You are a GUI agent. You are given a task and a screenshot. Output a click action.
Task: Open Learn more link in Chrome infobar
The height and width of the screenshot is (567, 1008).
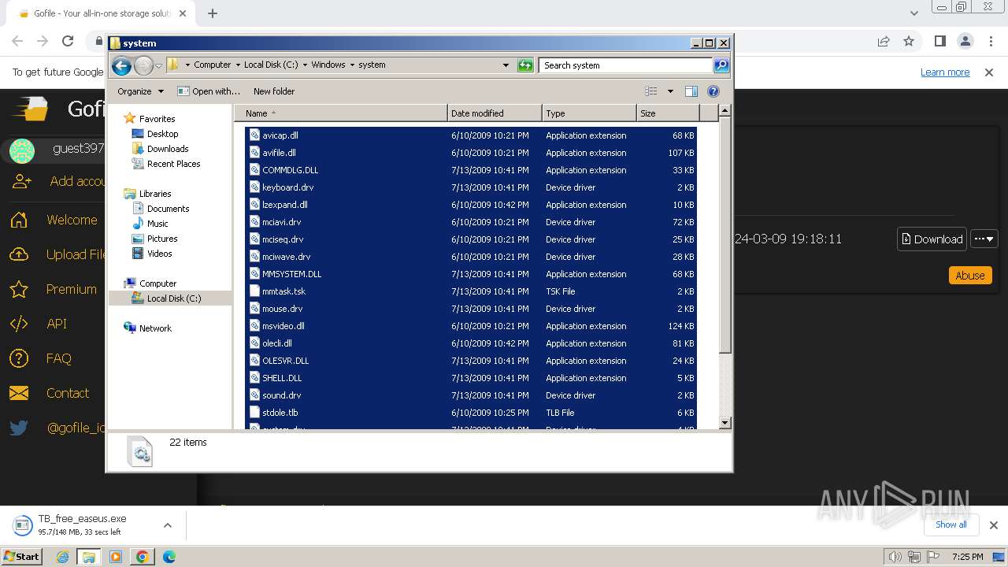[945, 72]
